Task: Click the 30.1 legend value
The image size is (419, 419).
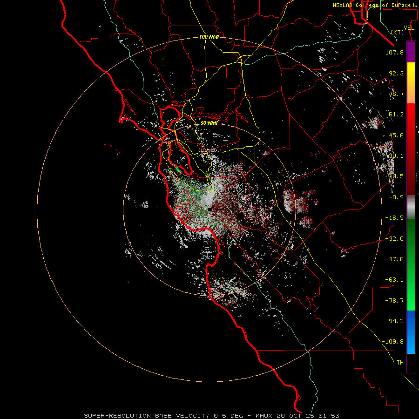Action: tap(396, 156)
